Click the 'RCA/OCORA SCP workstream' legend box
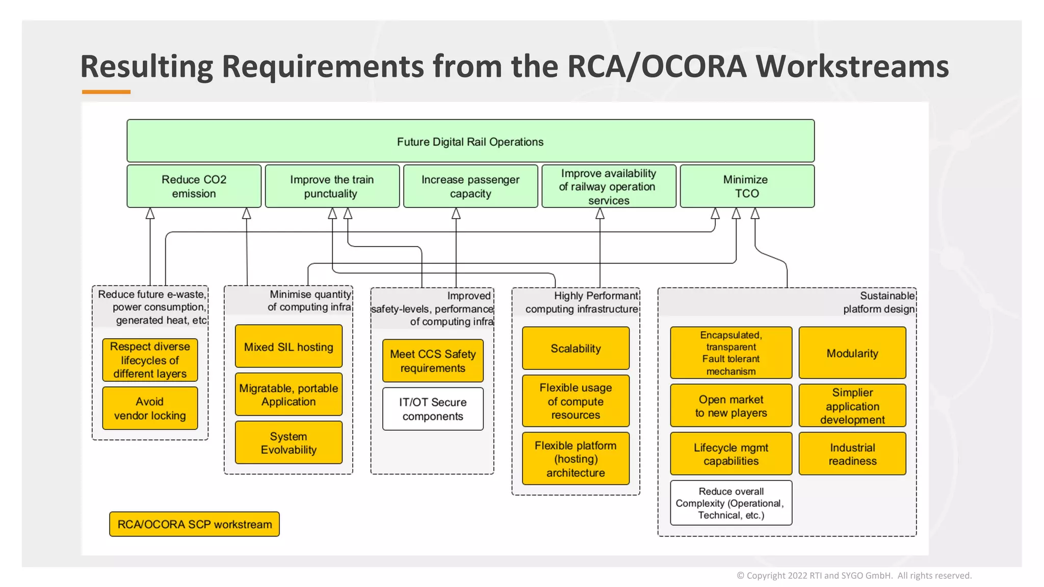Image resolution: width=1044 pixels, height=587 pixels. click(194, 524)
